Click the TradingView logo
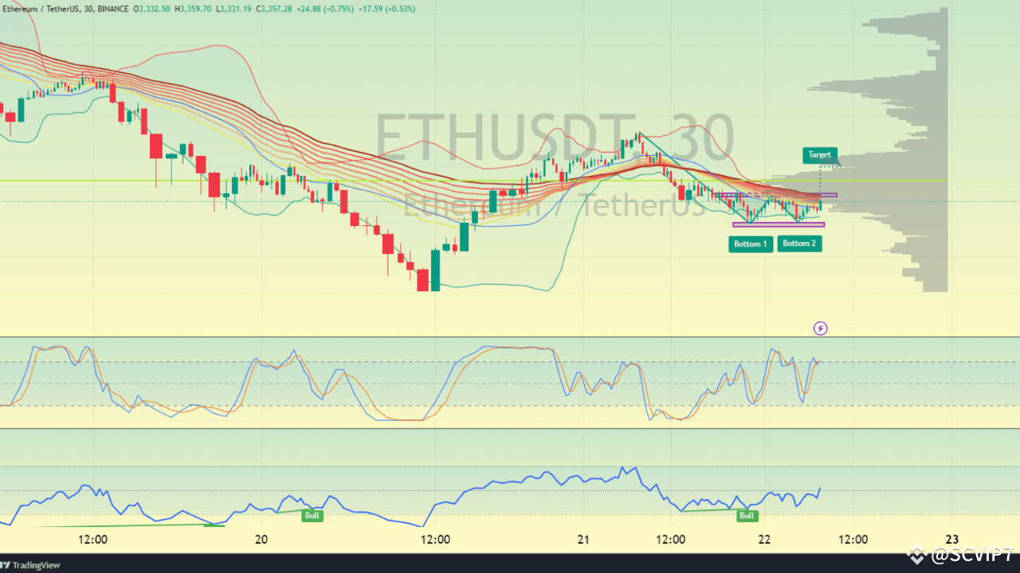The height and width of the screenshot is (573, 1020). pos(29,566)
